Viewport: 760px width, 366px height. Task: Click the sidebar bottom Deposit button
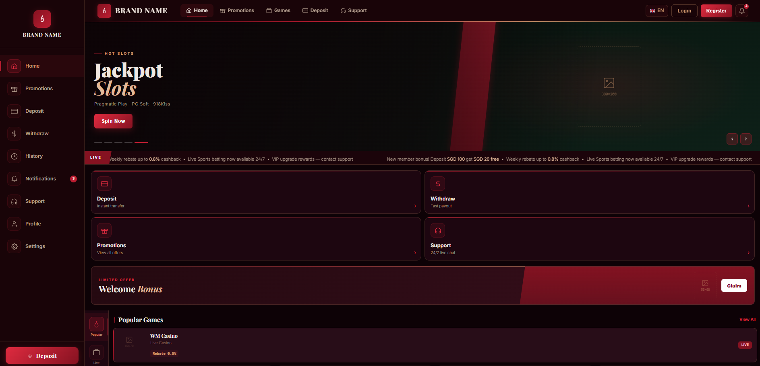[x=42, y=356]
